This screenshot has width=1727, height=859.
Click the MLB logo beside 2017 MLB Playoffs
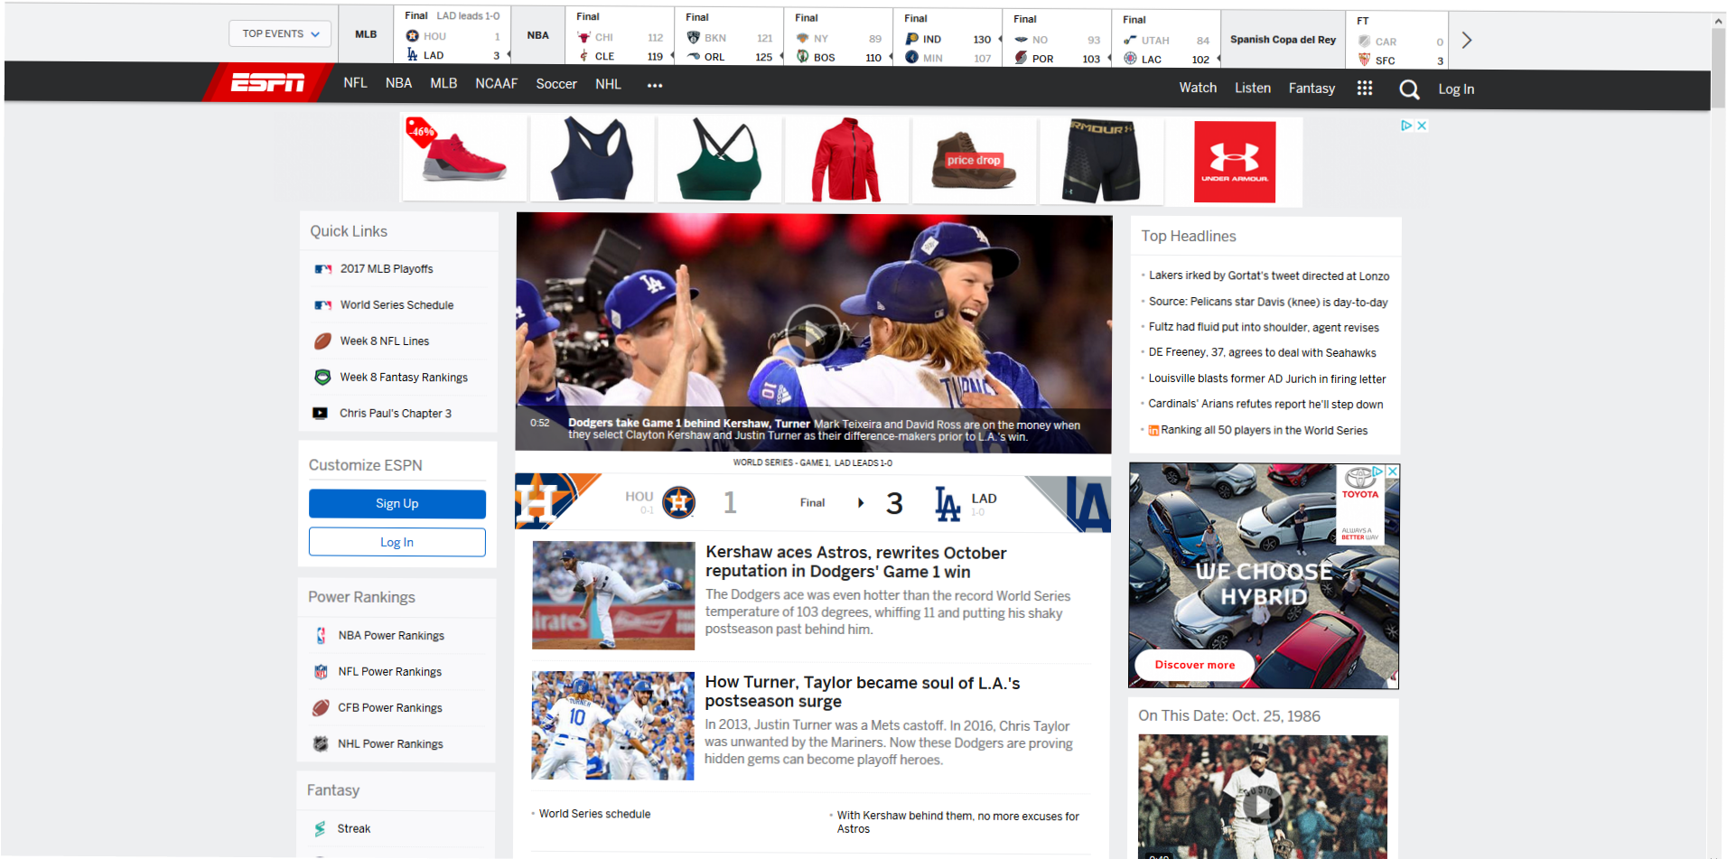pyautogui.click(x=323, y=268)
